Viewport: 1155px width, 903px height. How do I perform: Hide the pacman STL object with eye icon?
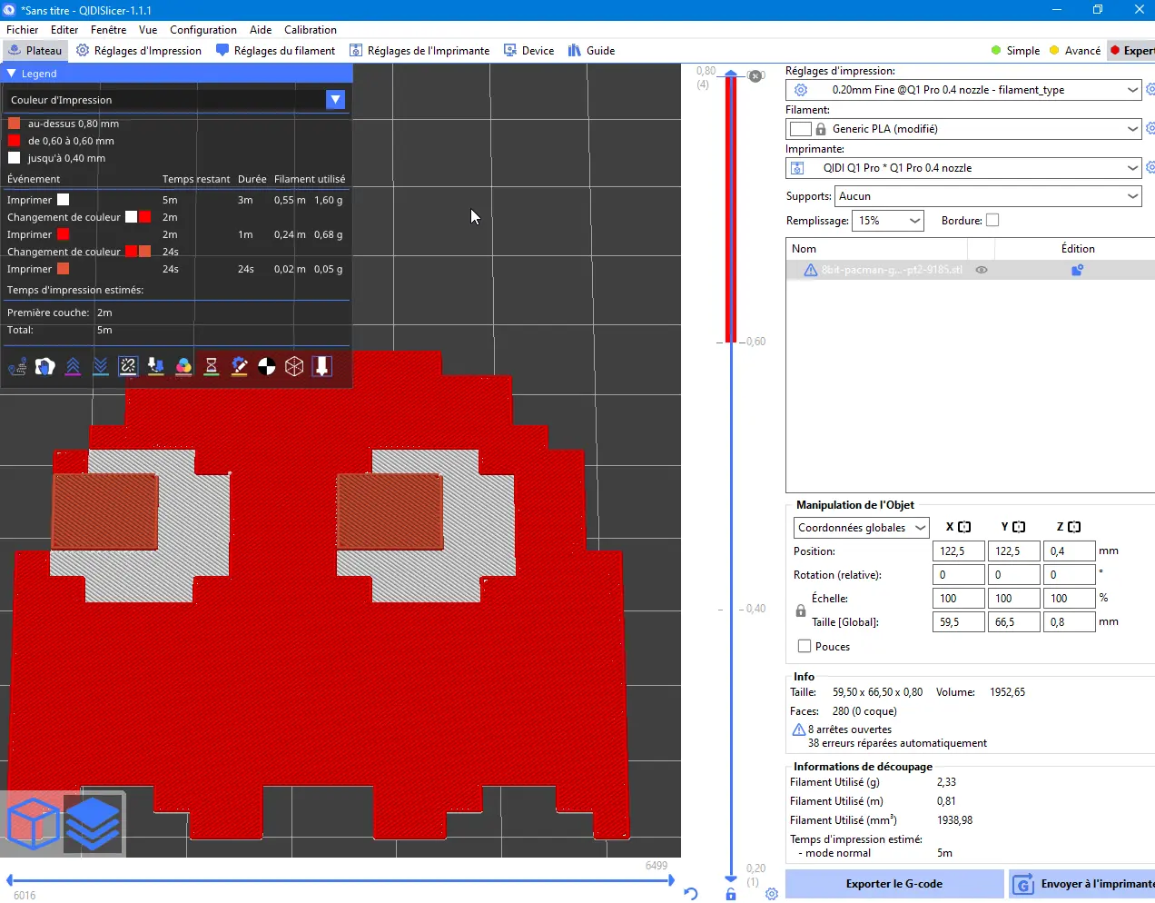point(982,270)
